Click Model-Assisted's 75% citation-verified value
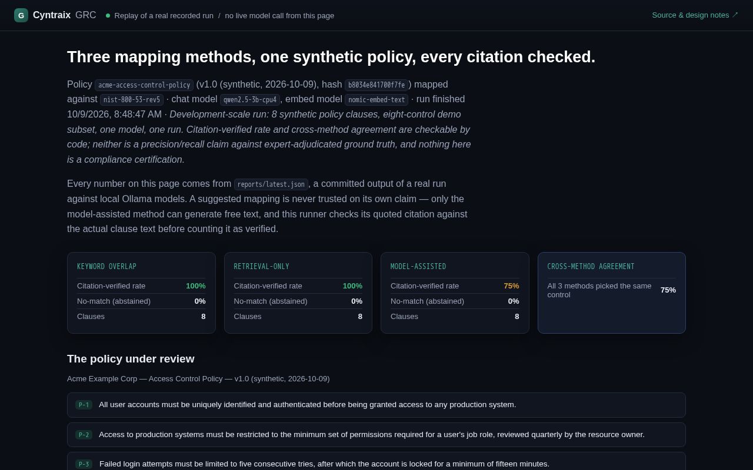This screenshot has height=470, width=753. [511, 286]
